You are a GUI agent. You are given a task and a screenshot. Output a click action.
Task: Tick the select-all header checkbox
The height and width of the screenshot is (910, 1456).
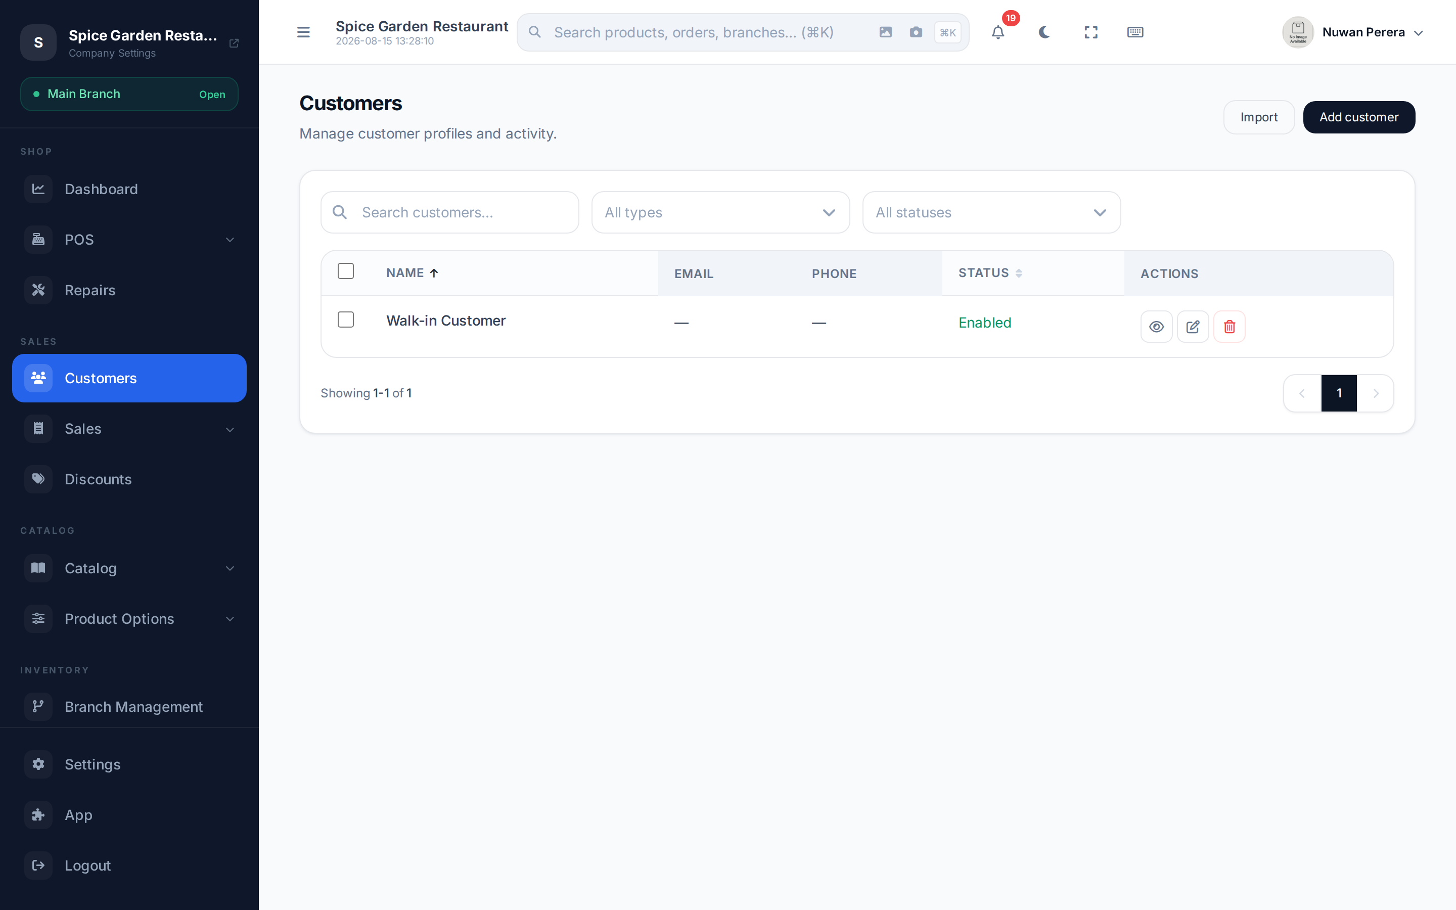click(346, 271)
